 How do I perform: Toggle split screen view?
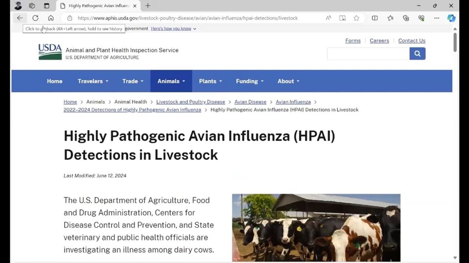(x=374, y=18)
